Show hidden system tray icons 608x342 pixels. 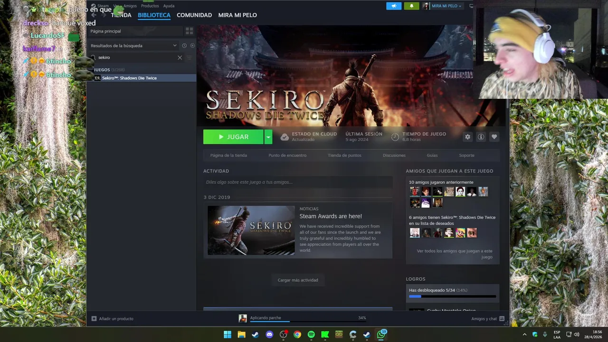(x=524, y=334)
